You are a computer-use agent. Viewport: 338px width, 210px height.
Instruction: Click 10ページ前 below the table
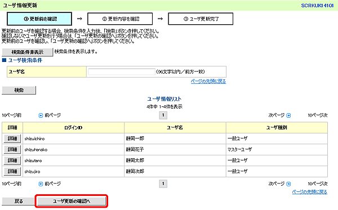click(x=12, y=184)
